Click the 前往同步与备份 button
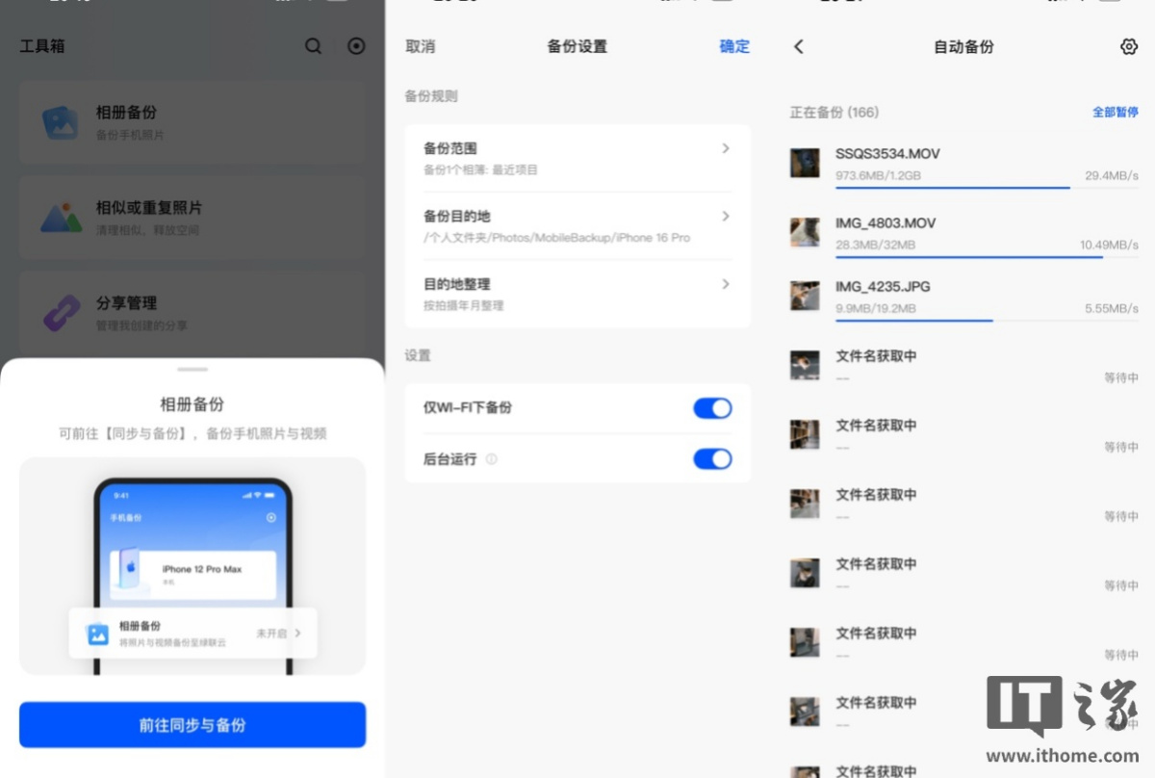Image resolution: width=1155 pixels, height=778 pixels. [x=192, y=725]
